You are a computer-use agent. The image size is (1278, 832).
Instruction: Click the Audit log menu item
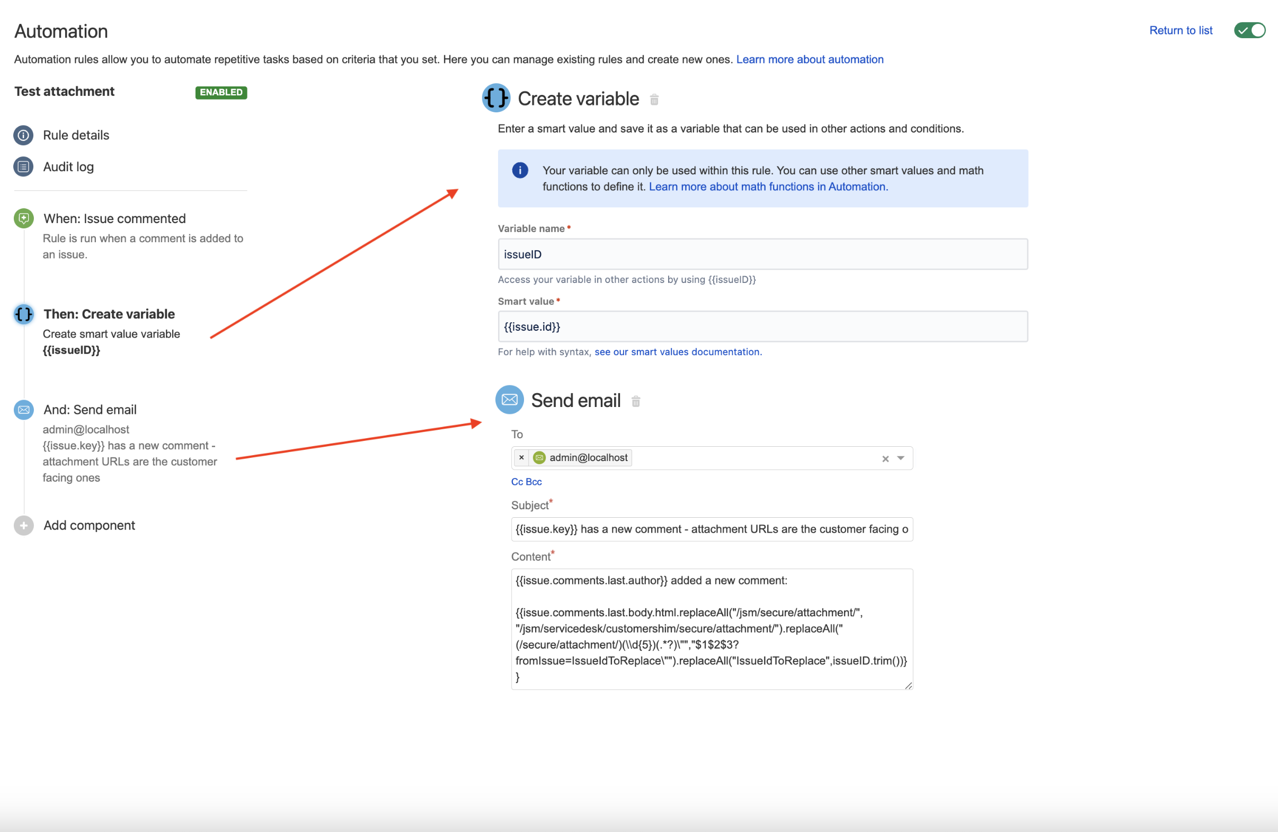tap(70, 166)
